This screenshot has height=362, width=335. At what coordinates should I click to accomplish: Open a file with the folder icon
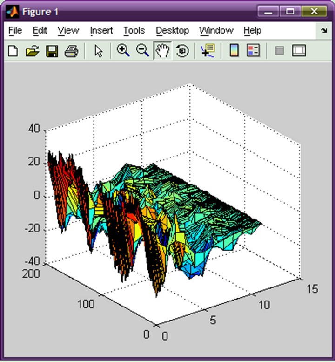(x=32, y=51)
